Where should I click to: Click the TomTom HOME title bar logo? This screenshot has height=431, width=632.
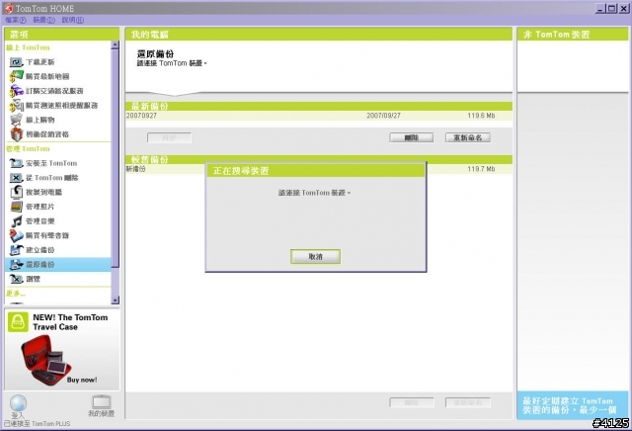click(9, 8)
